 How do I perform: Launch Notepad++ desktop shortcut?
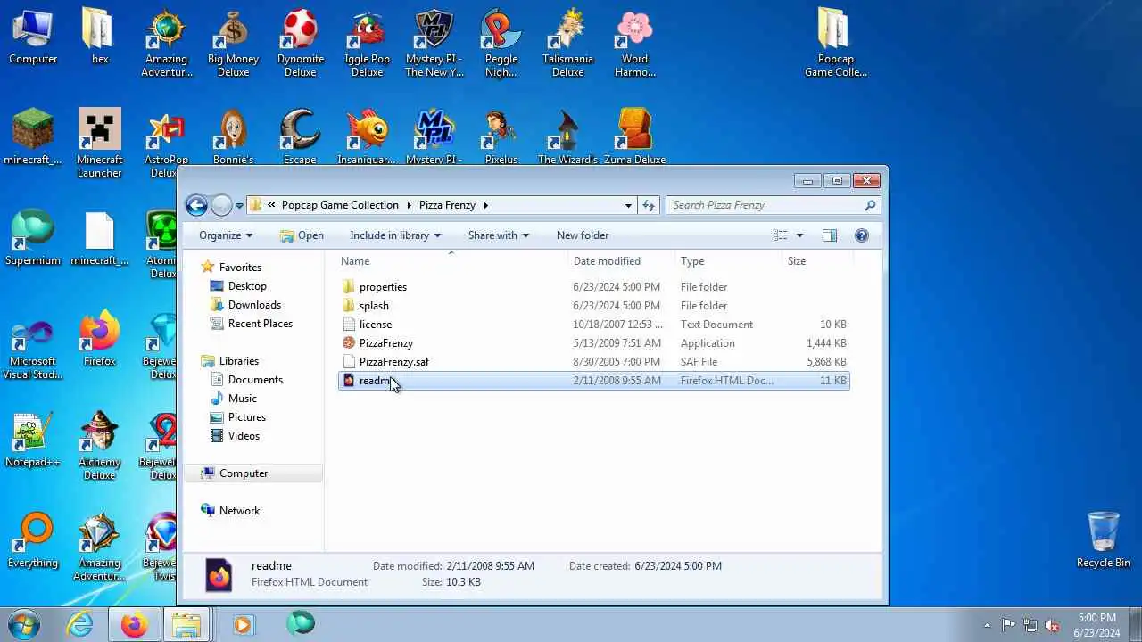[33, 440]
